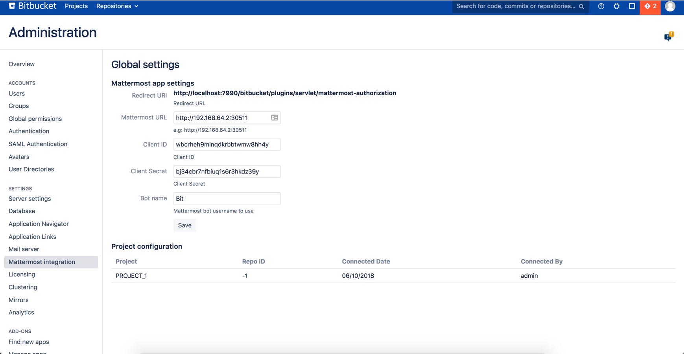Viewport: 684px width, 354px height.
Task: Open Application Links page
Action: tap(32, 237)
